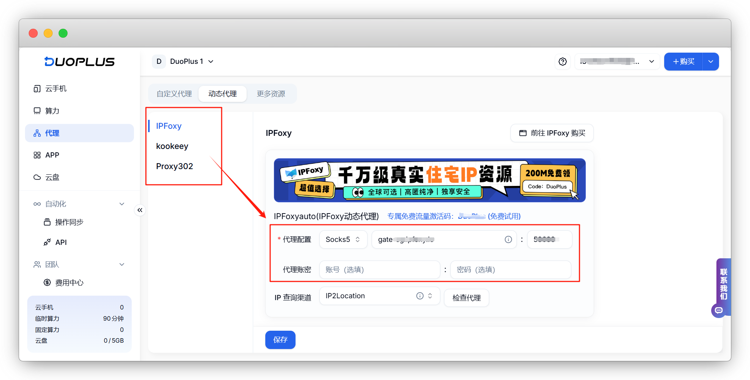
Task: Switch to the 自定义代理 tab
Action: pos(174,94)
